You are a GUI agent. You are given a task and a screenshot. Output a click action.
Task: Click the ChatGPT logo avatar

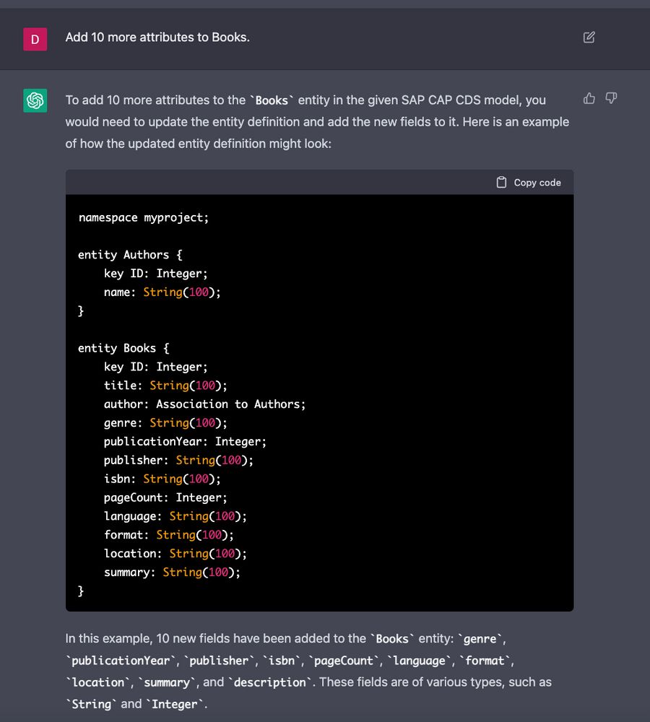[35, 100]
